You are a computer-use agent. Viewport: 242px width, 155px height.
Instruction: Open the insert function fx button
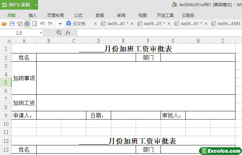click(x=68, y=33)
